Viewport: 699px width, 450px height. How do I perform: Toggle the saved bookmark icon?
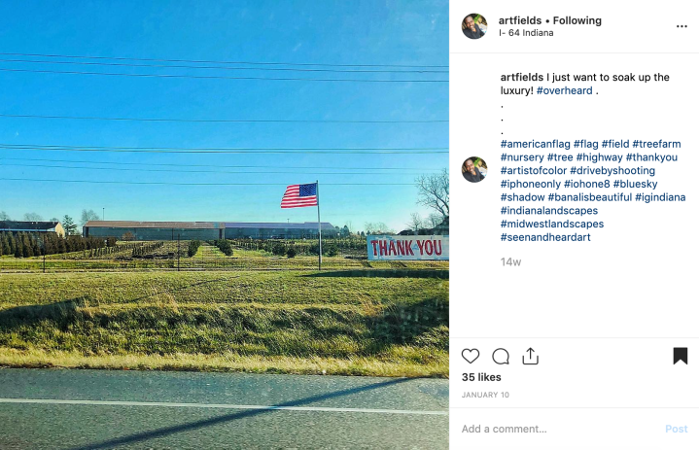coord(681,356)
